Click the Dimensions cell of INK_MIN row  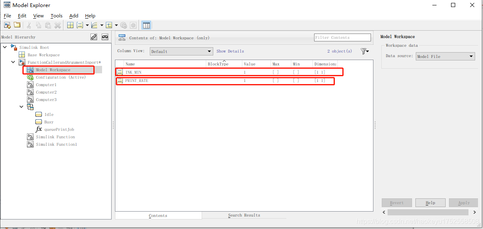(325, 72)
